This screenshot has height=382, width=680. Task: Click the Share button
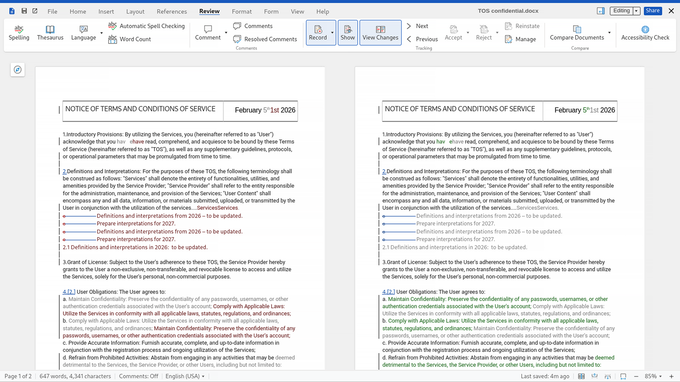click(652, 11)
